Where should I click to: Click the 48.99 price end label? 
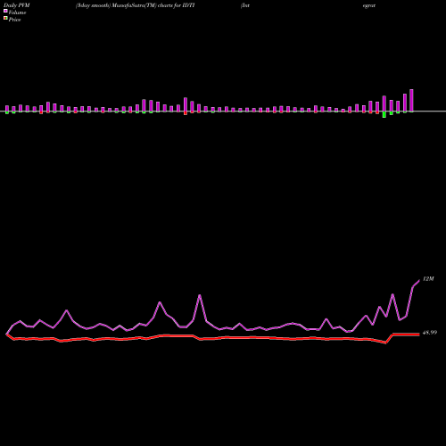(x=430, y=333)
